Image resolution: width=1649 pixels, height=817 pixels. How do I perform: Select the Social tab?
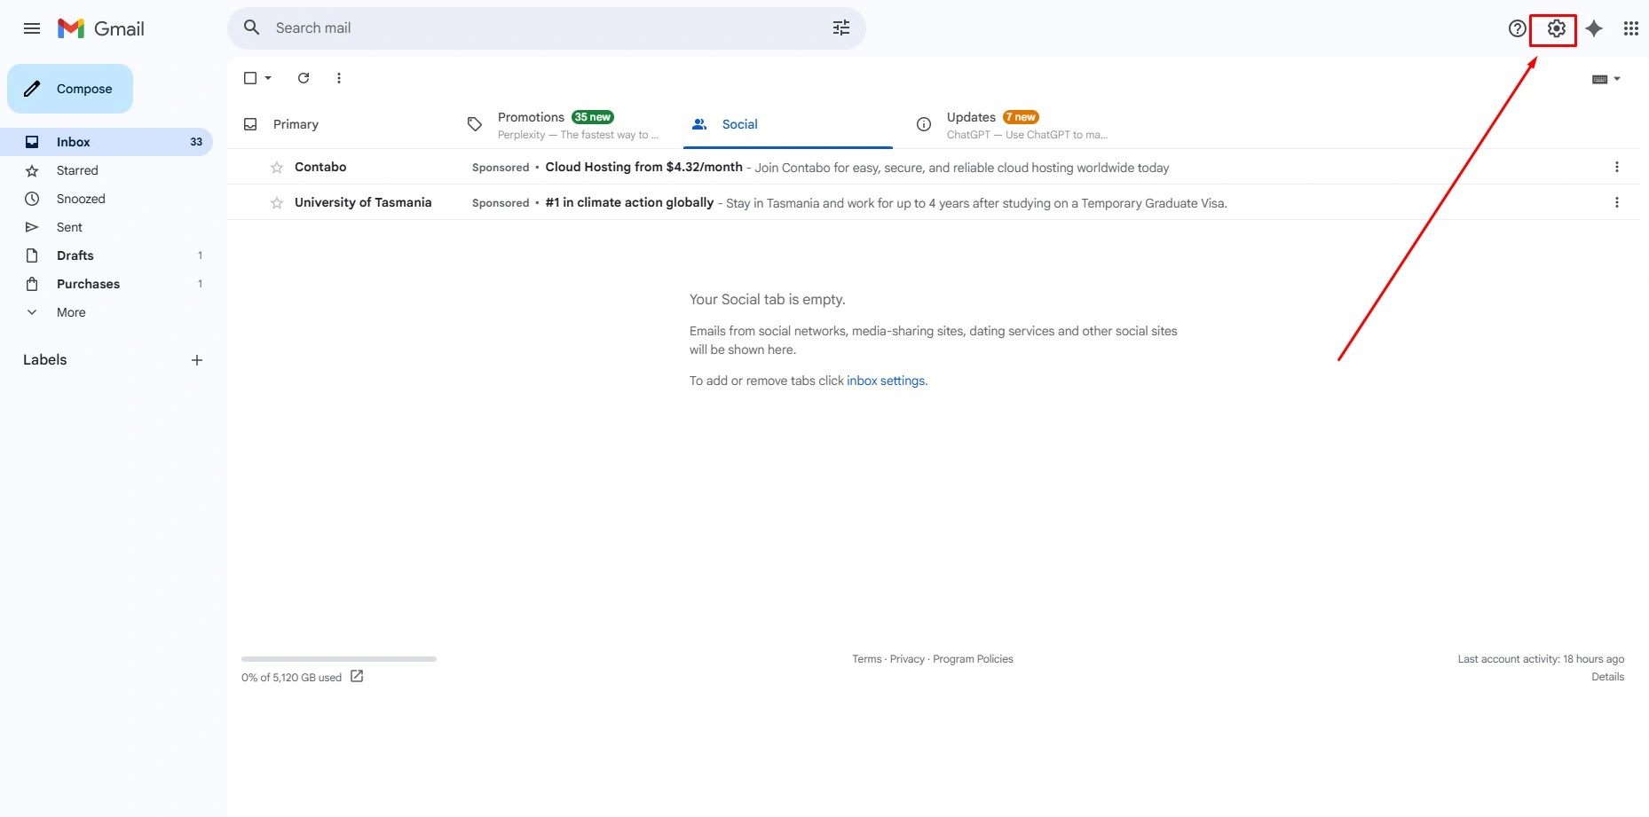(x=788, y=124)
